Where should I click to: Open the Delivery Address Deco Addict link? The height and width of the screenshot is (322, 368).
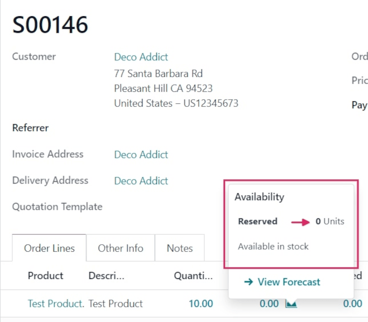pyautogui.click(x=141, y=181)
